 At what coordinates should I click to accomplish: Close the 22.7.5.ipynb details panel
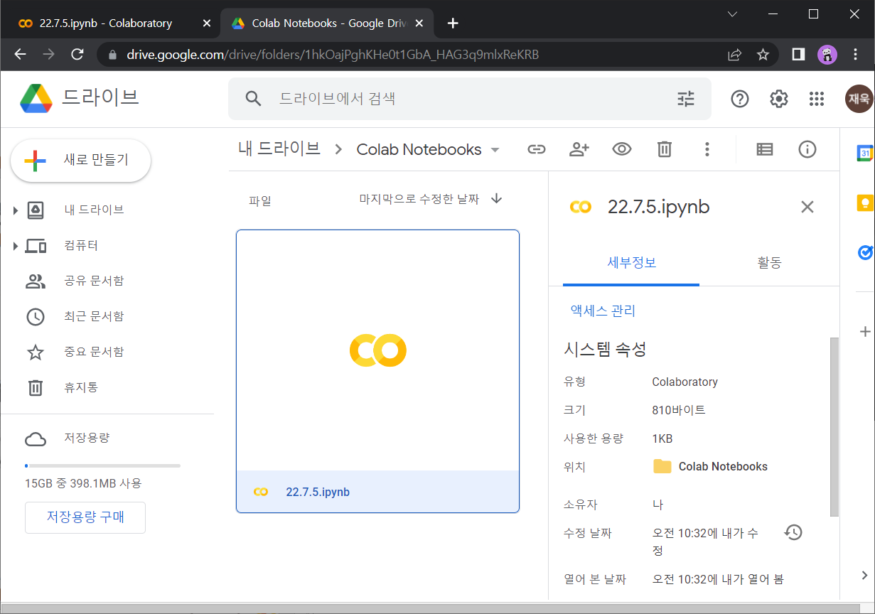pyautogui.click(x=807, y=207)
